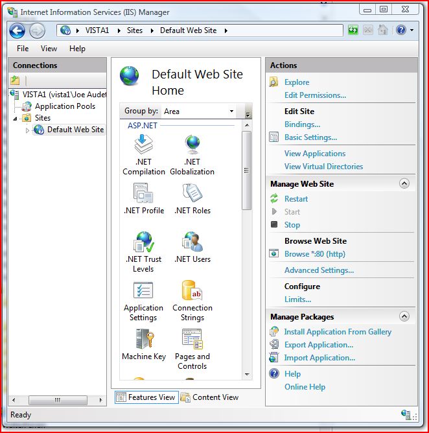Switch to Features View tab

[146, 397]
